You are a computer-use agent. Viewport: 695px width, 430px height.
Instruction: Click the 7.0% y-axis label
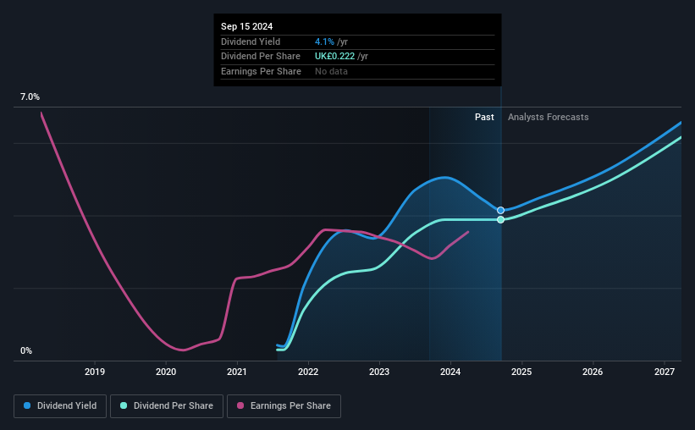point(30,96)
